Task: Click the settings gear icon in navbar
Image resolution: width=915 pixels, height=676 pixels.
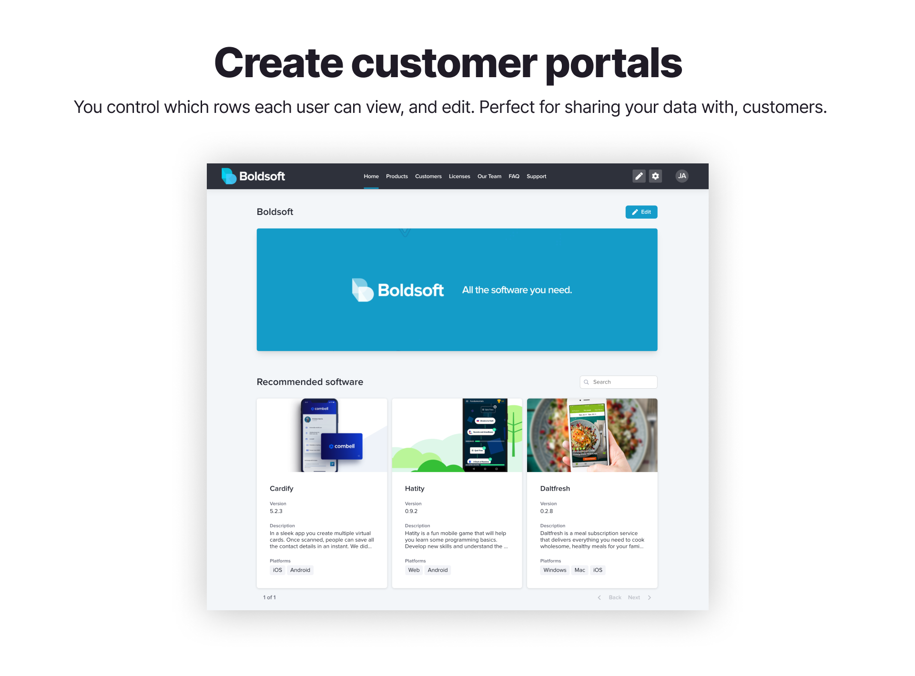Action: tap(656, 176)
